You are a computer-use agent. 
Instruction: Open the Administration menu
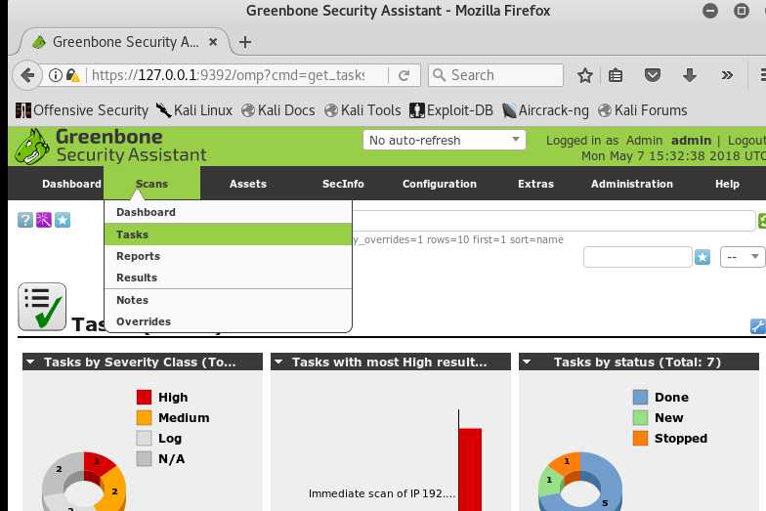[631, 184]
